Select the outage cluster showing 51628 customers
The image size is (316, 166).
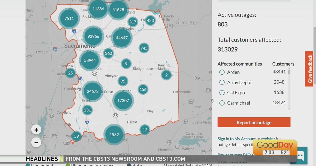pos(118,10)
